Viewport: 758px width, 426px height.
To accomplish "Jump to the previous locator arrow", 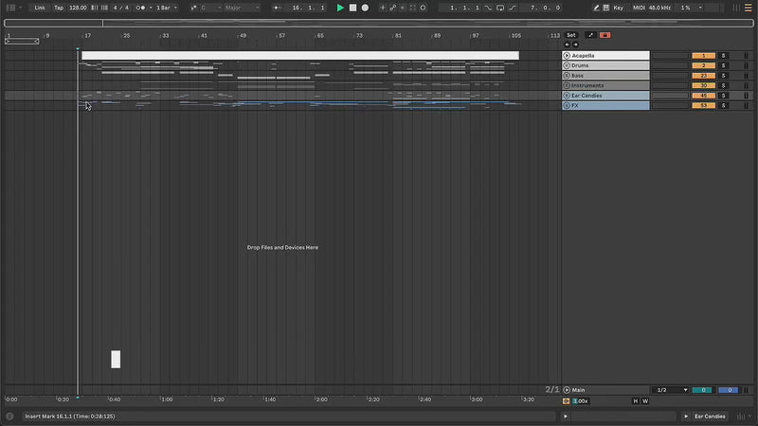I will click(567, 44).
